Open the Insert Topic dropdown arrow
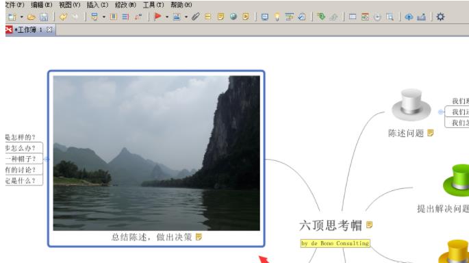469x263 pixels. [104, 17]
